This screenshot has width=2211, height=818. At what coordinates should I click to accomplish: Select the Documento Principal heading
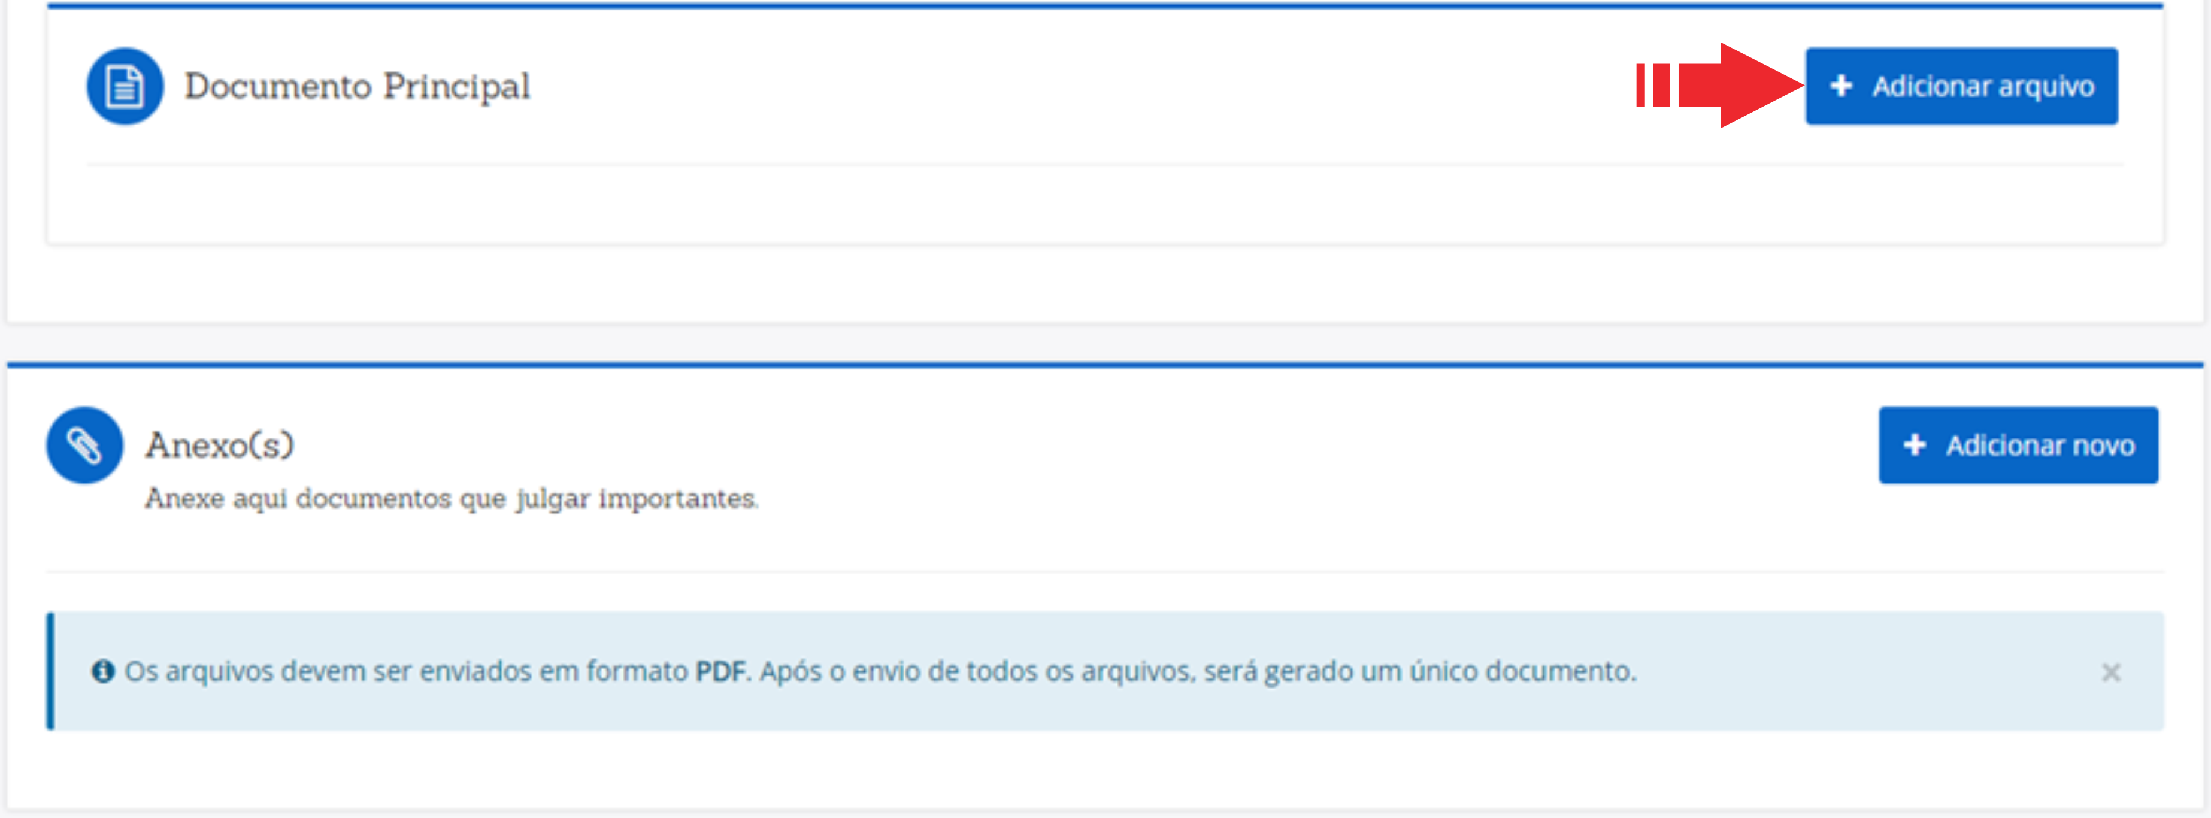[x=357, y=86]
